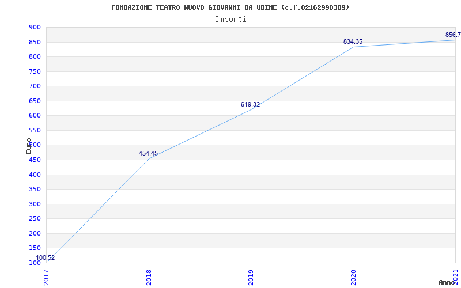Click the Anno x-axis title
This screenshot has height=288, width=461.
click(447, 282)
